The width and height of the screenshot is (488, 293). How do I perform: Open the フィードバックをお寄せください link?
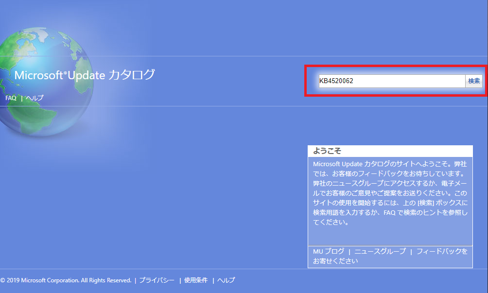coord(390,256)
